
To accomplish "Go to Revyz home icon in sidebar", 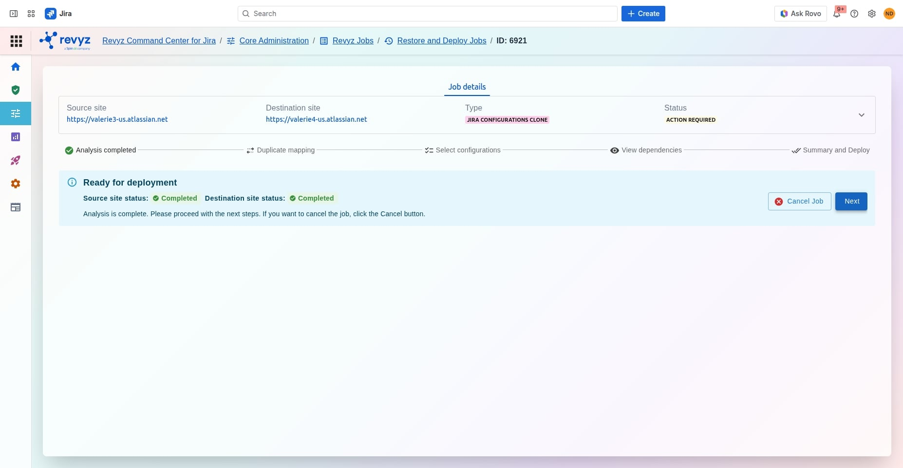I will coord(16,67).
